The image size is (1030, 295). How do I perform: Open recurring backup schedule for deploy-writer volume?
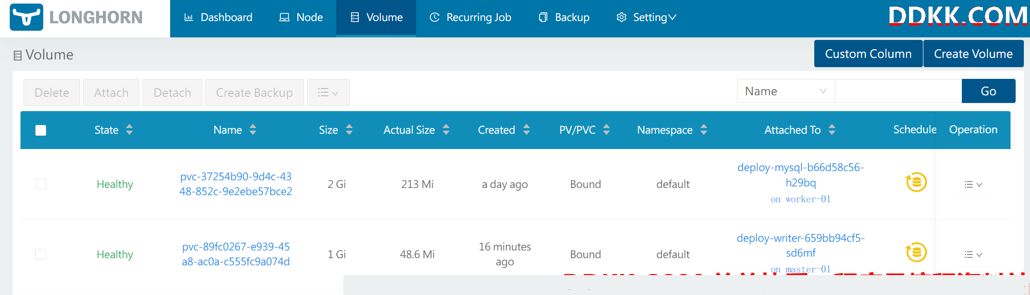916,252
